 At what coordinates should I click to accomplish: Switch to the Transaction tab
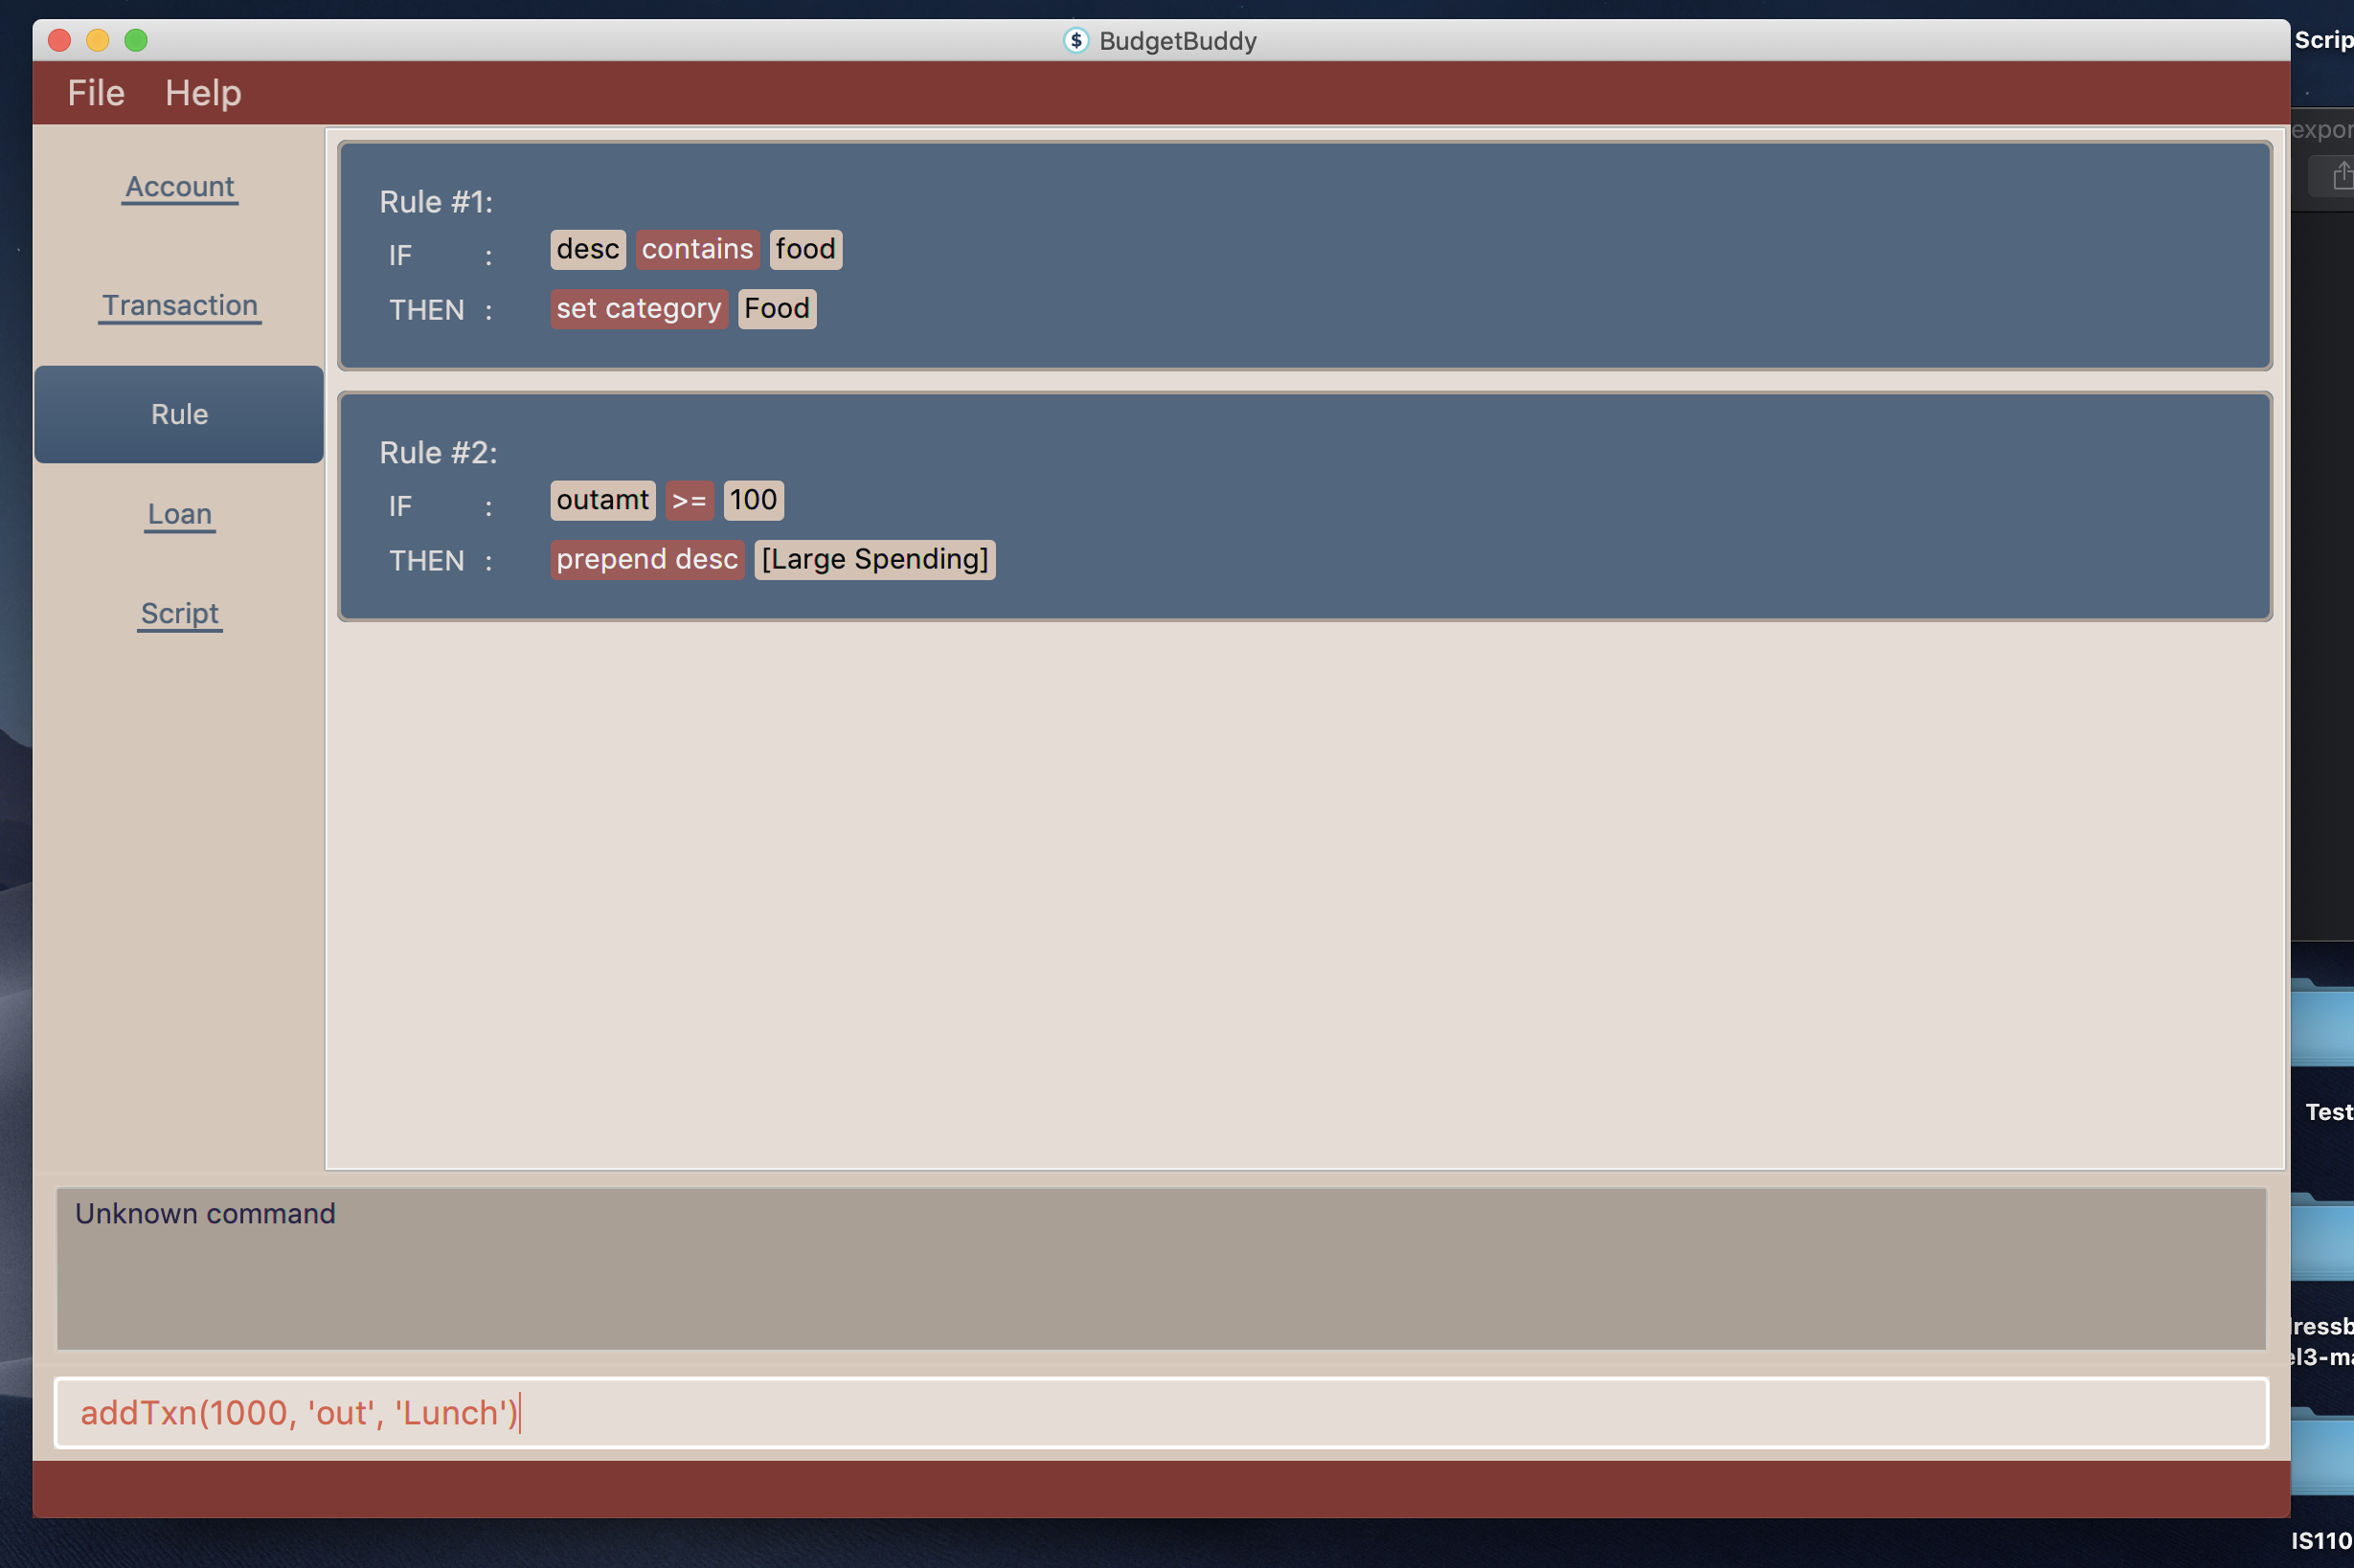(x=179, y=305)
